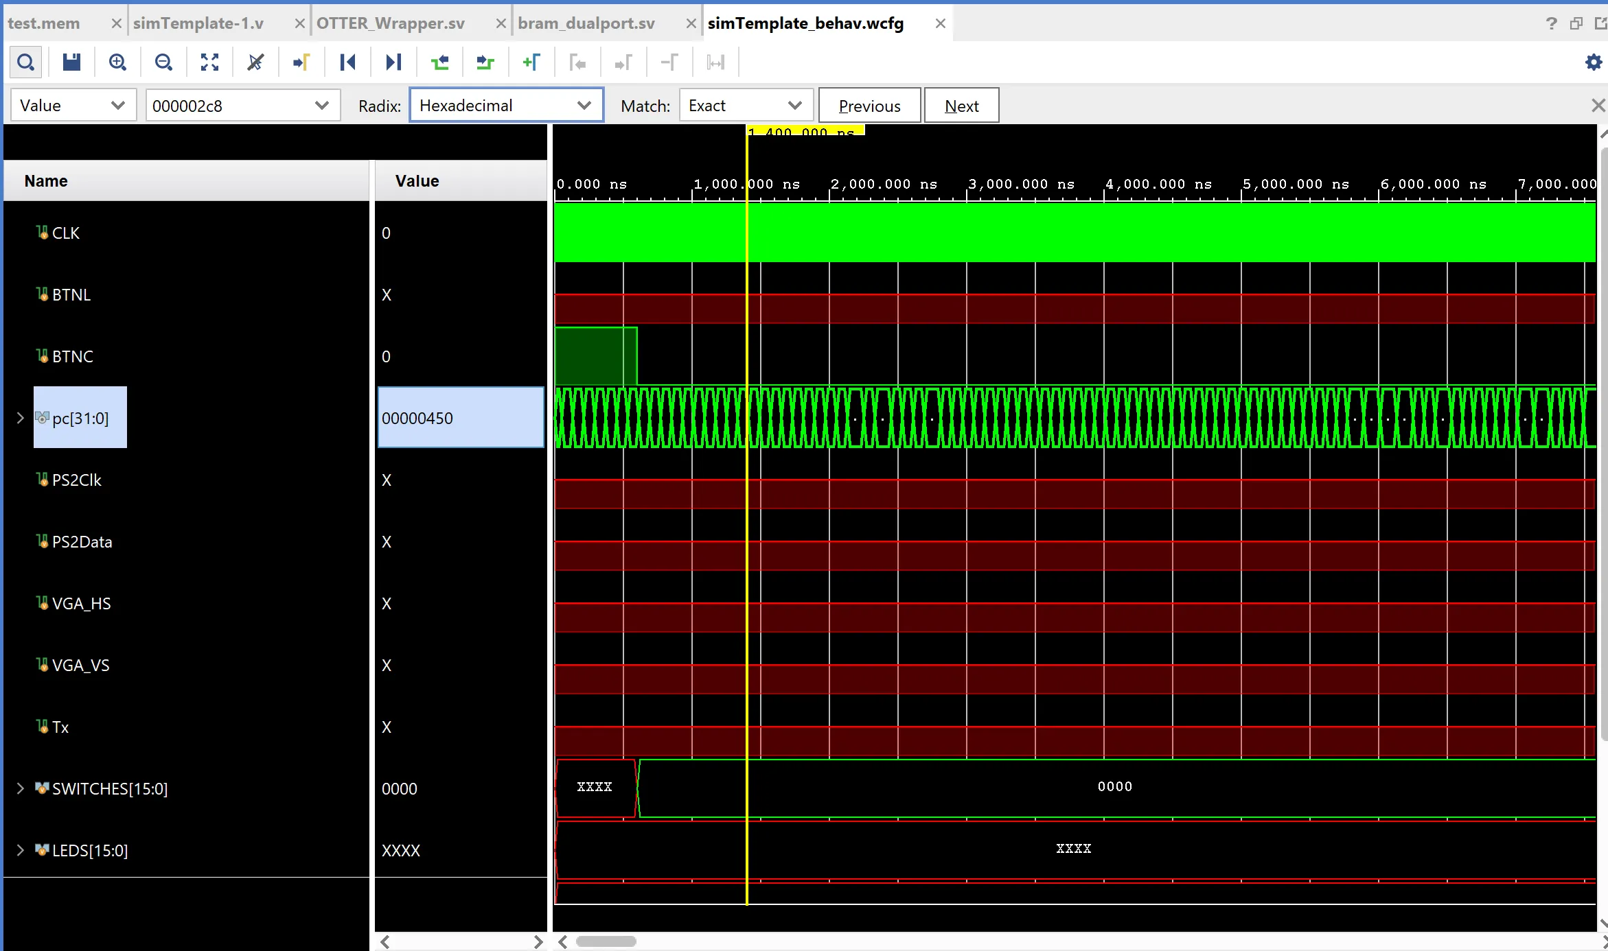The height and width of the screenshot is (951, 1608).
Task: Click the help question mark icon
Action: [x=1551, y=23]
